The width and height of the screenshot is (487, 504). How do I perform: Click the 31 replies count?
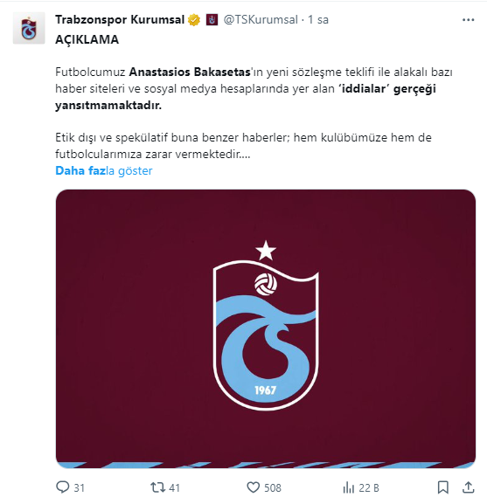(80, 488)
